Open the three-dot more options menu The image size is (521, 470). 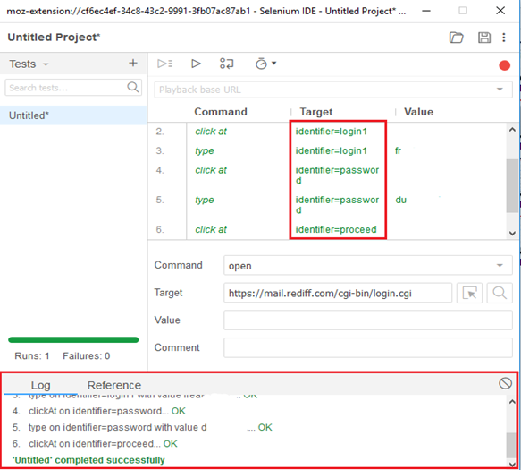click(504, 38)
